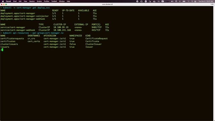Click the SHORTNAMES column header

click(x=34, y=36)
